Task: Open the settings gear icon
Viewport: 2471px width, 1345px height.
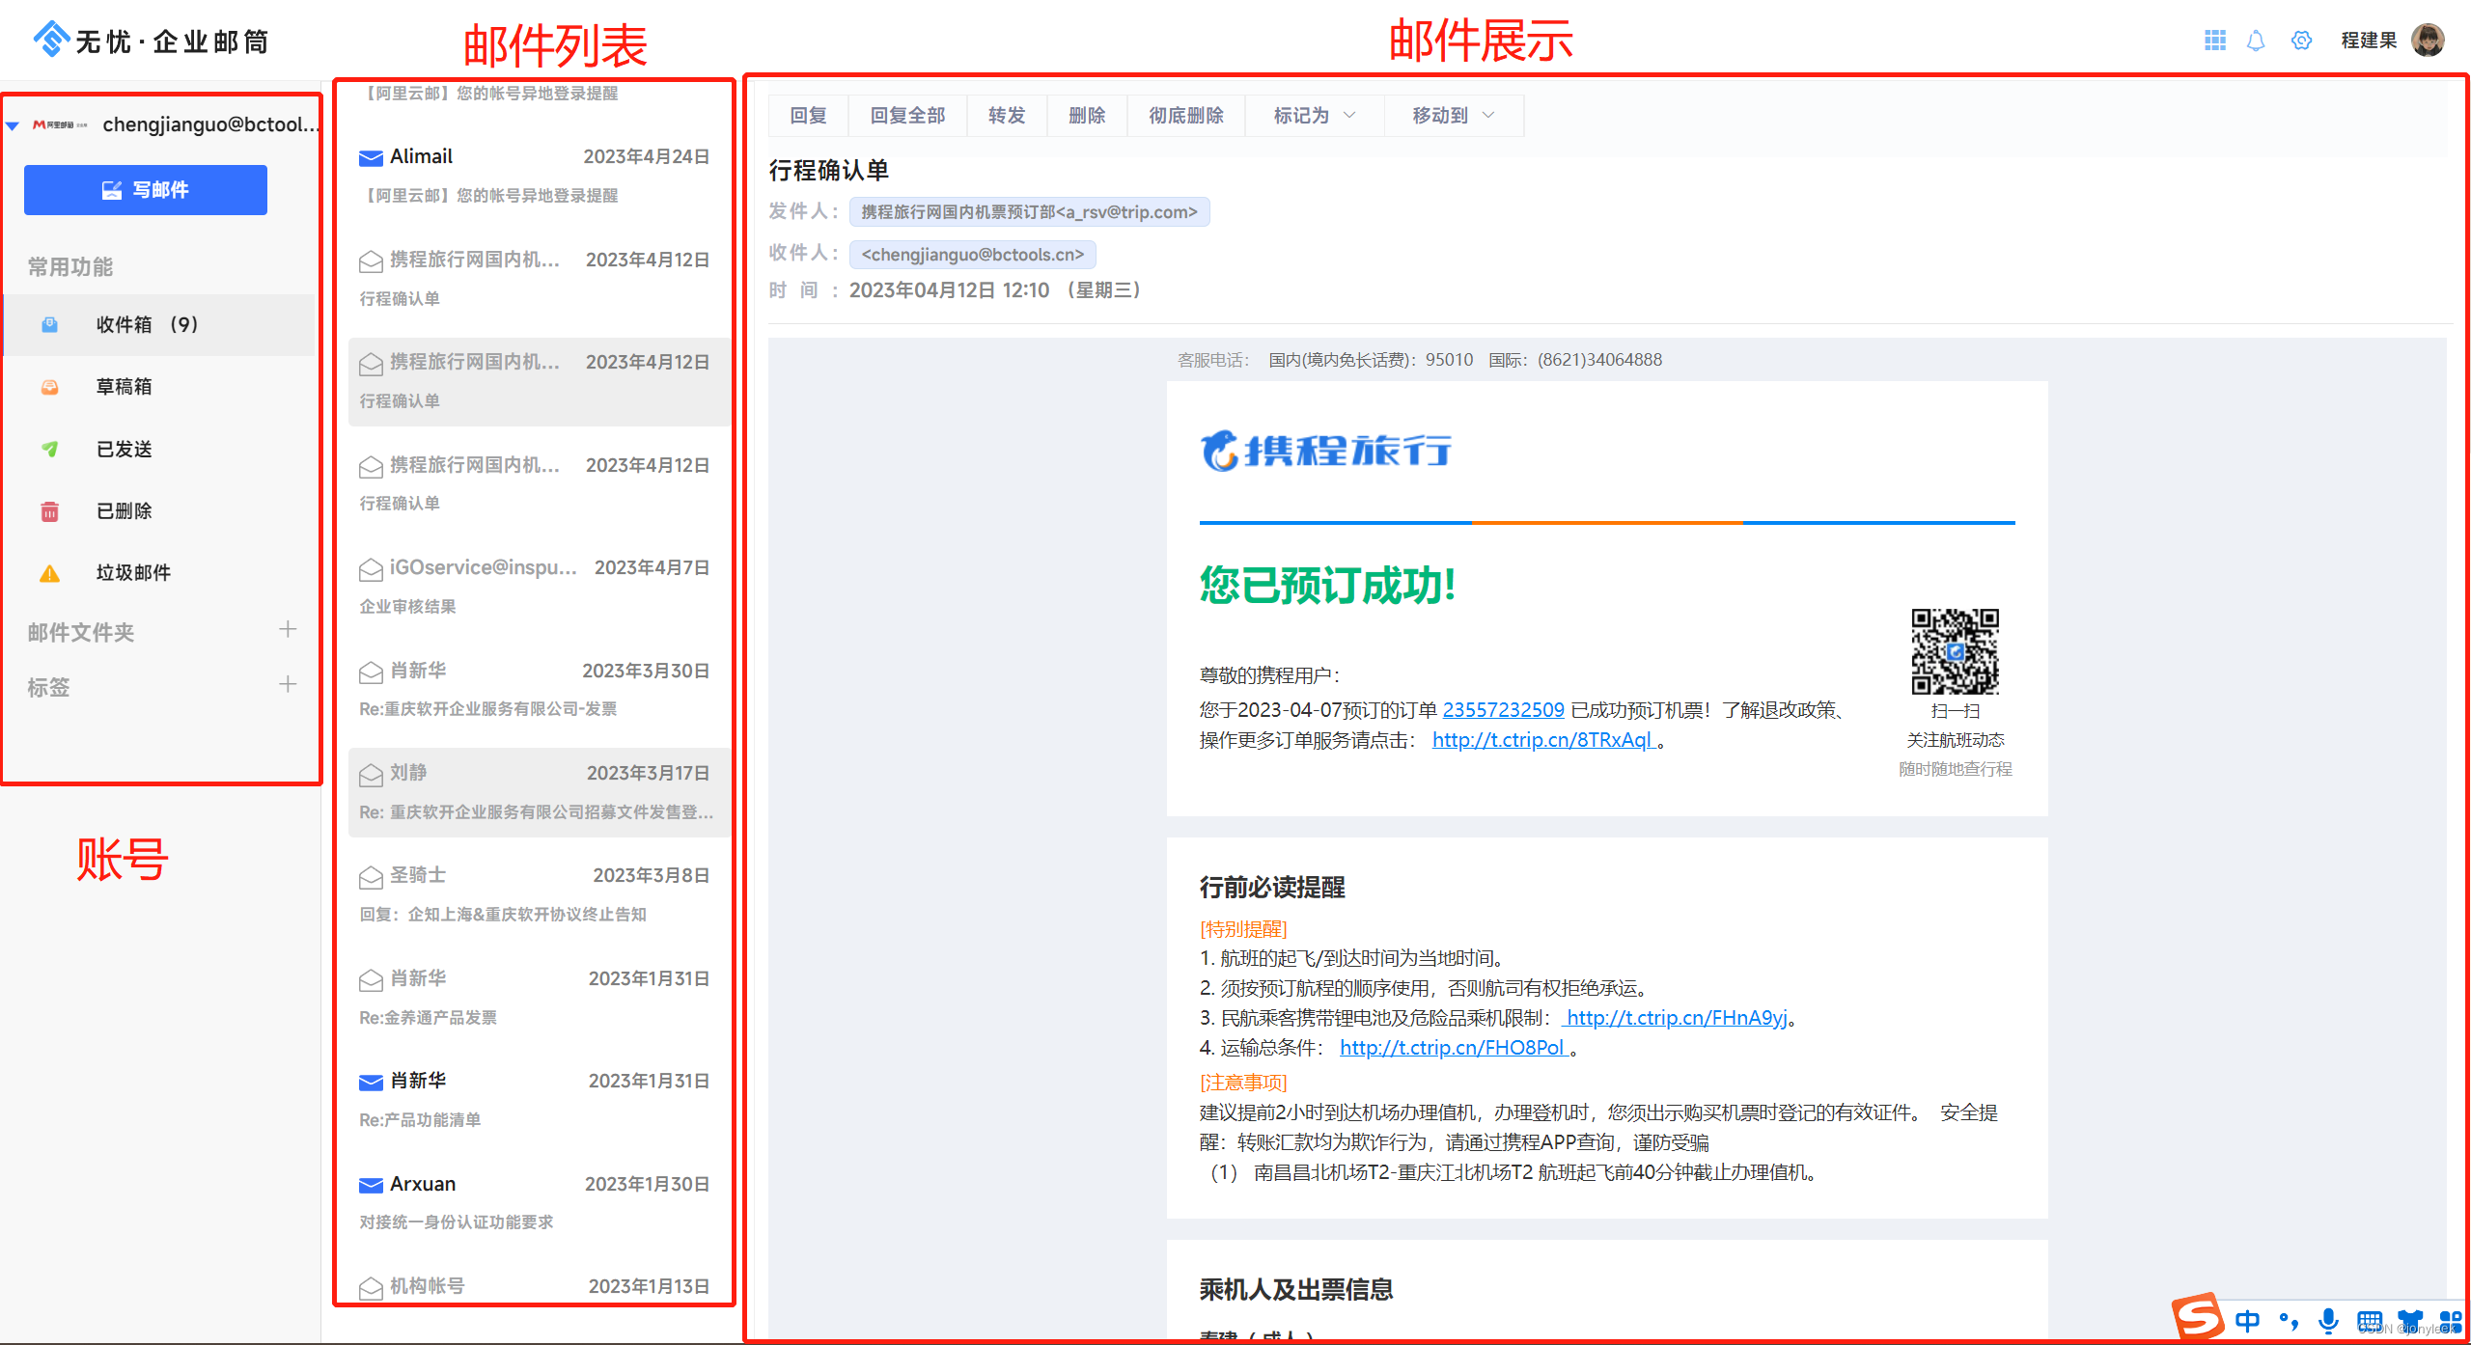Action: click(2302, 41)
